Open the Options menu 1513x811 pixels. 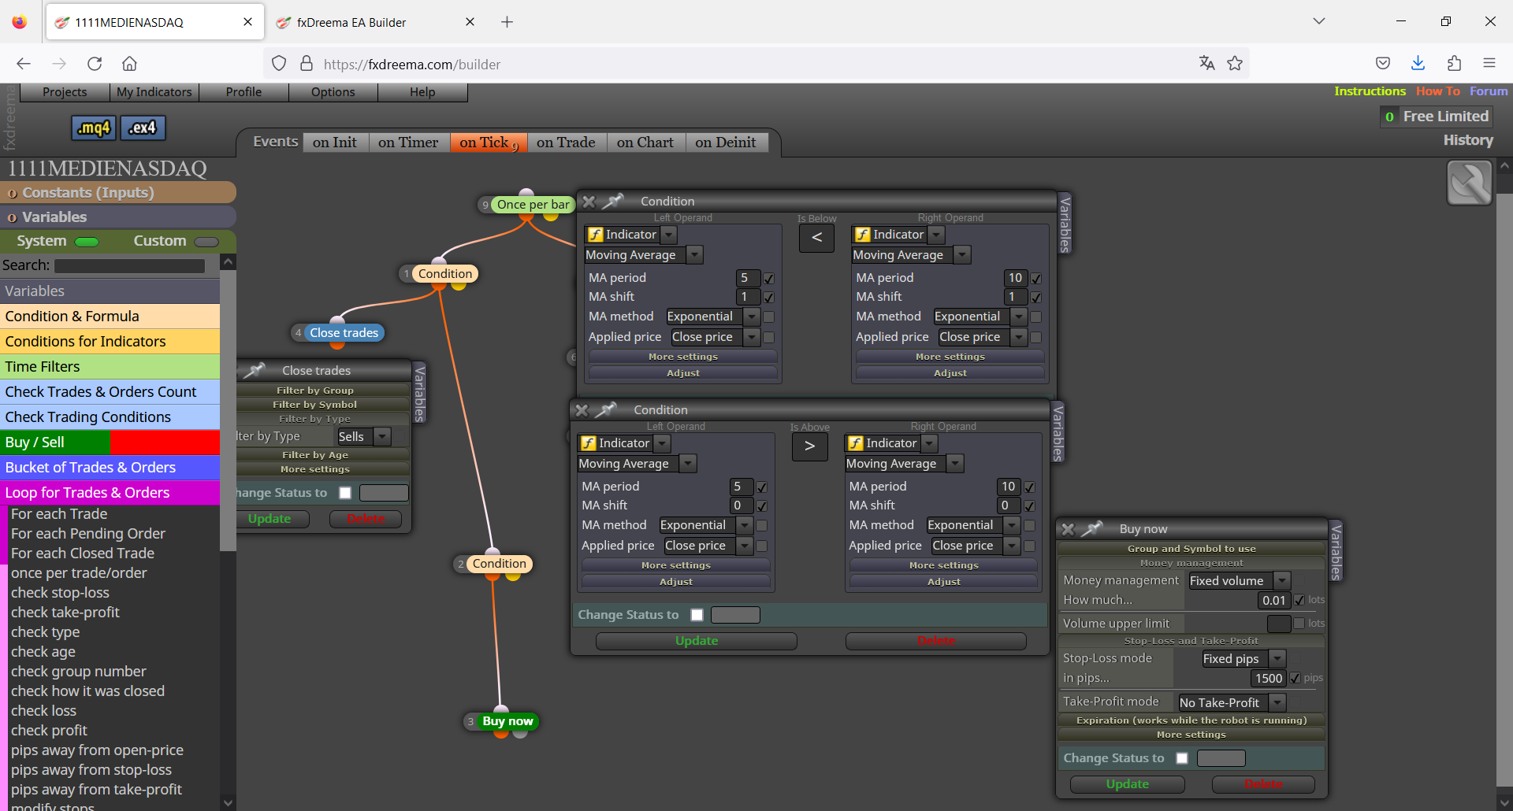click(x=333, y=92)
